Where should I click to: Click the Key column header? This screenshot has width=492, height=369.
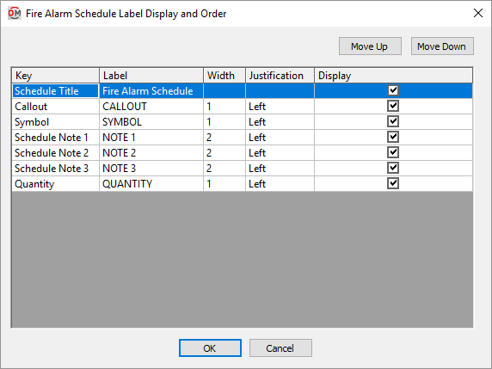pos(56,76)
